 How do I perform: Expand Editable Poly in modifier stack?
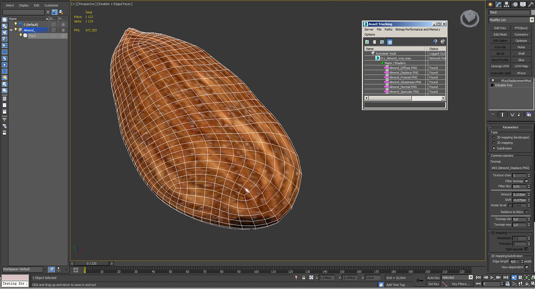point(492,85)
